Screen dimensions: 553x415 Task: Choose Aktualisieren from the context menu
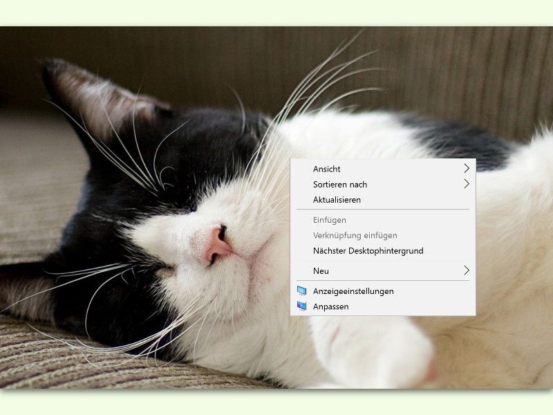[x=383, y=200]
